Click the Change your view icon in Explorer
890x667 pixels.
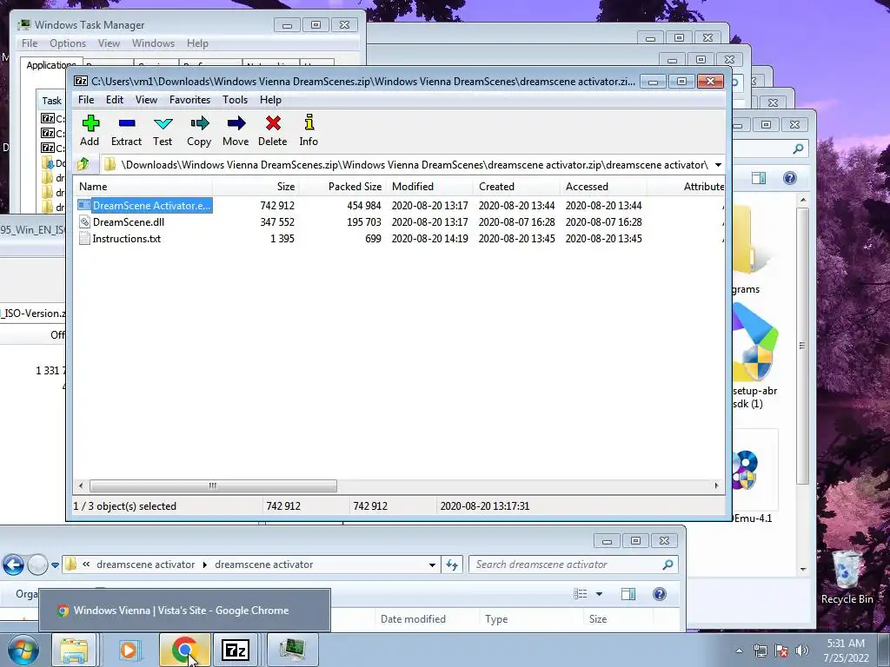[x=580, y=594]
